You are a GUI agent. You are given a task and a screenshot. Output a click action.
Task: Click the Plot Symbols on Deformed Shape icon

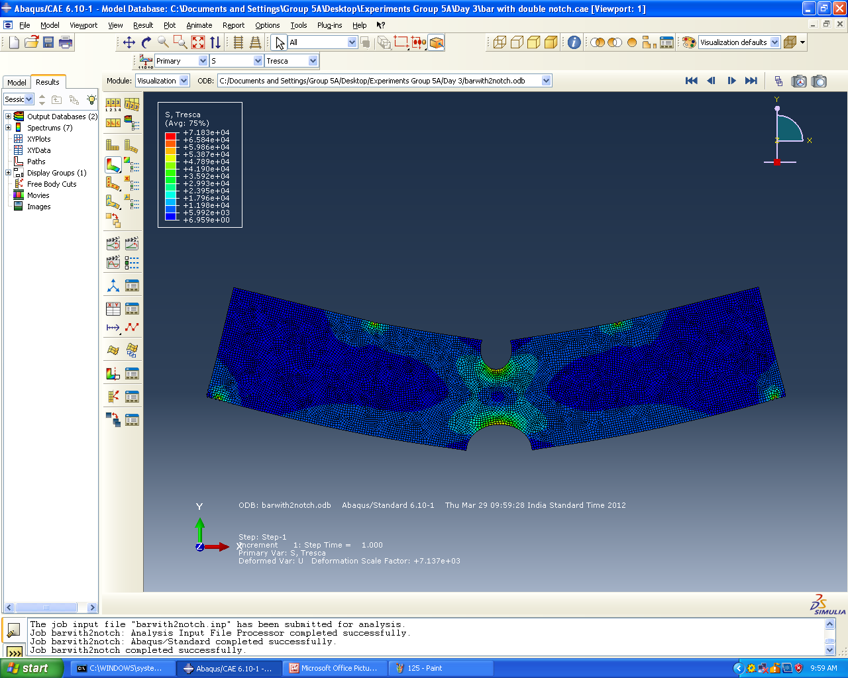(113, 183)
